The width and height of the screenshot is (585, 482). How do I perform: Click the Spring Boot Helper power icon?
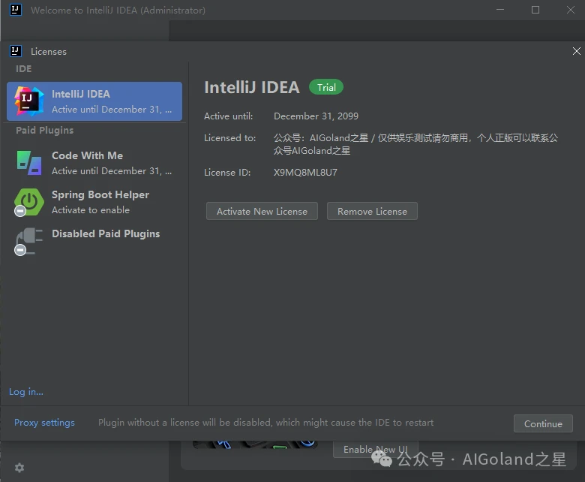pyautogui.click(x=29, y=202)
